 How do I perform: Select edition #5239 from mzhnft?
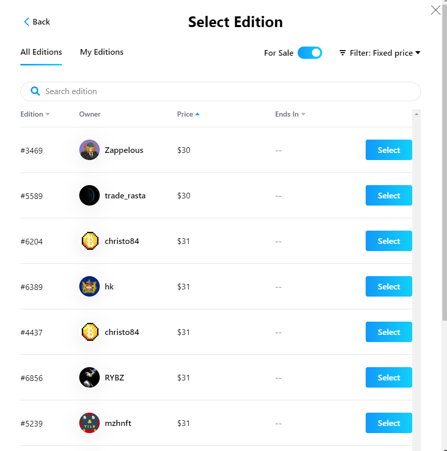389,423
